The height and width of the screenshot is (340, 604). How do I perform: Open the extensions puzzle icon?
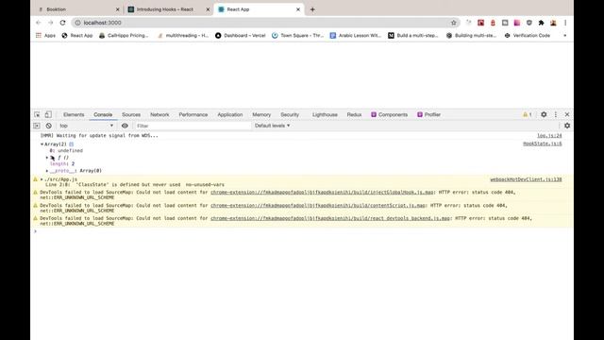pyautogui.click(x=541, y=23)
